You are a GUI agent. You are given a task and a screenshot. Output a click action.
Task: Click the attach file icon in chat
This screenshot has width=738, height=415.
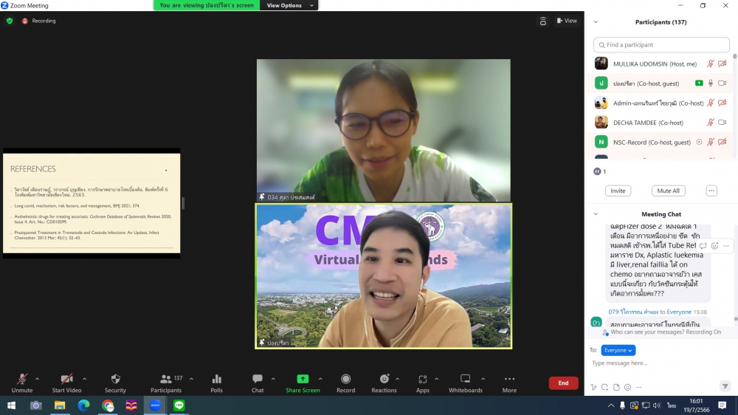point(616,387)
